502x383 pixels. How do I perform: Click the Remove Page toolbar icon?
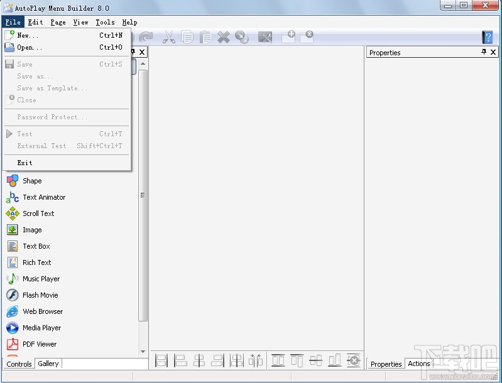pyautogui.click(x=307, y=37)
